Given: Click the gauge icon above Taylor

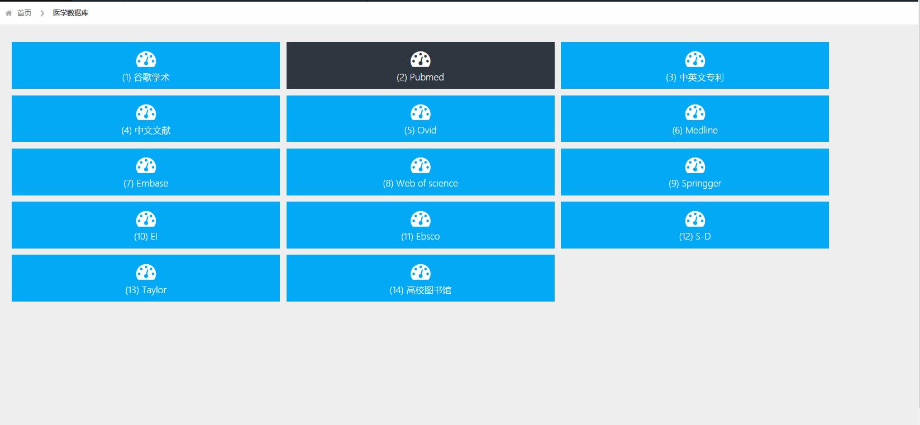Looking at the screenshot, I should (146, 272).
